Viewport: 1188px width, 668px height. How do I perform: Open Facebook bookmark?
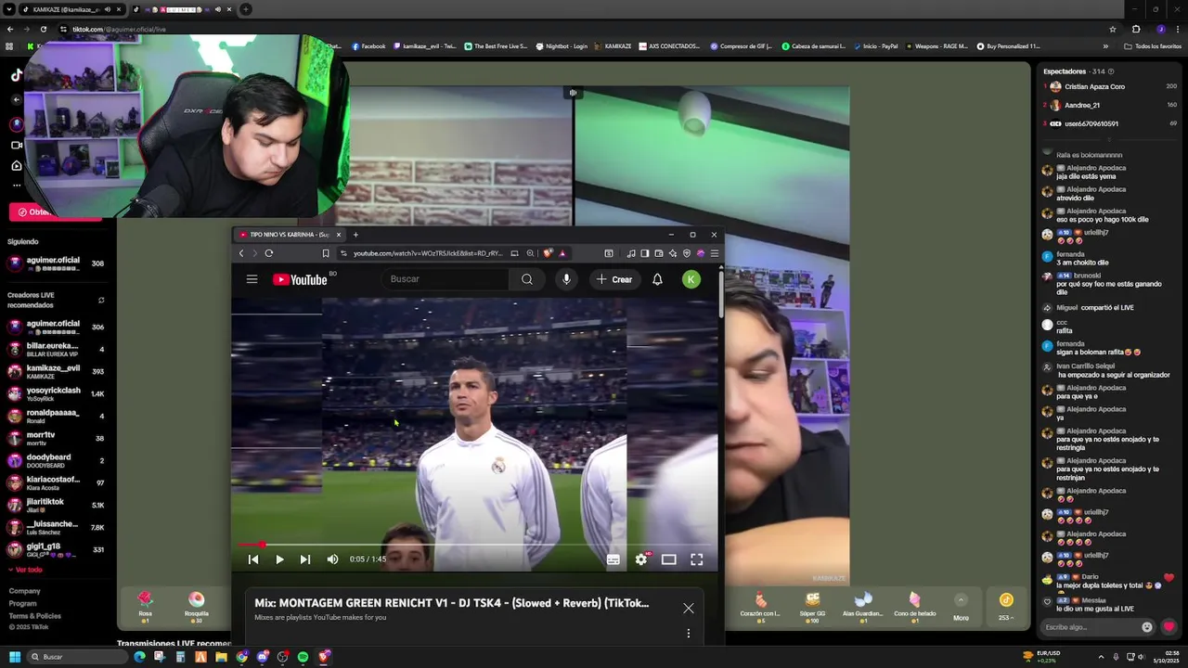pos(368,45)
